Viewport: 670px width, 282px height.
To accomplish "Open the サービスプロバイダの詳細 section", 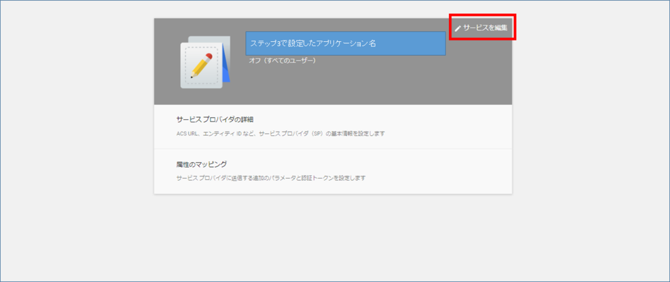I will pos(333,126).
